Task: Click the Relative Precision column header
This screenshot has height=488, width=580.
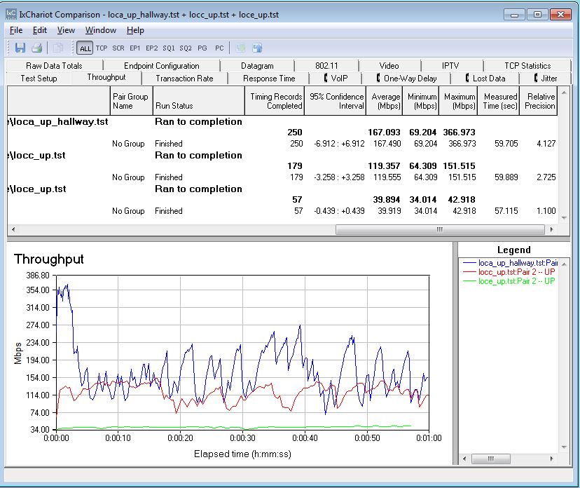Action: tap(539, 101)
